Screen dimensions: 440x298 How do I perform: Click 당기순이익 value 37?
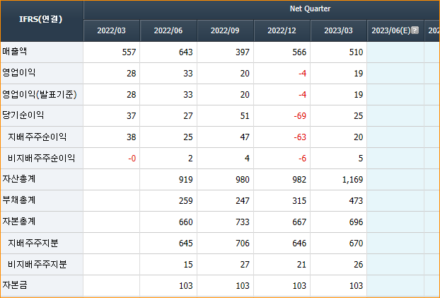[x=132, y=115]
